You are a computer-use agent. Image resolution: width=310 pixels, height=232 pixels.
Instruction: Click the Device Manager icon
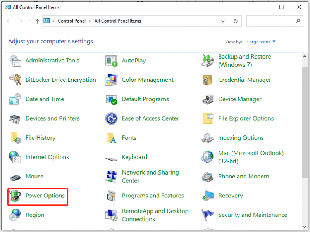pos(208,99)
